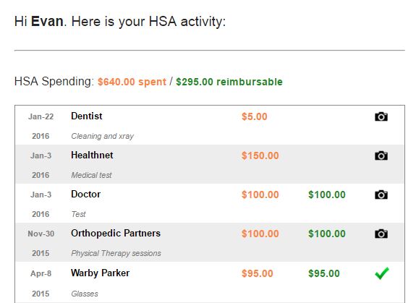Click the $640.00 spent summary
Screen dimensions: 416x303
point(132,82)
